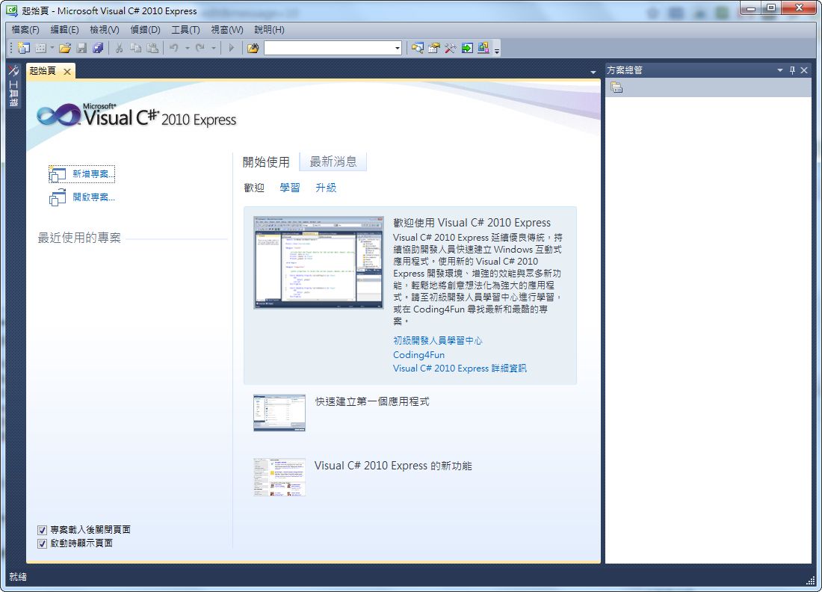Click the Extension Manager toolbar icon
The height and width of the screenshot is (592, 822).
pos(483,49)
